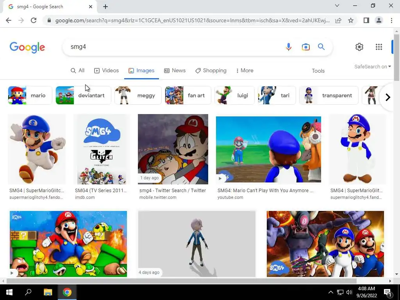Click the smg4 search text field
The height and width of the screenshot is (300, 400).
click(173, 47)
